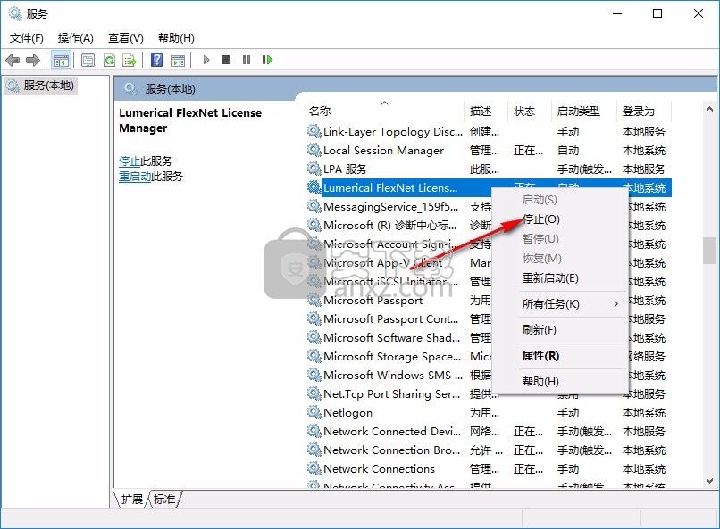Select the gear icon of LPA 服务
720x529 pixels.
314,169
